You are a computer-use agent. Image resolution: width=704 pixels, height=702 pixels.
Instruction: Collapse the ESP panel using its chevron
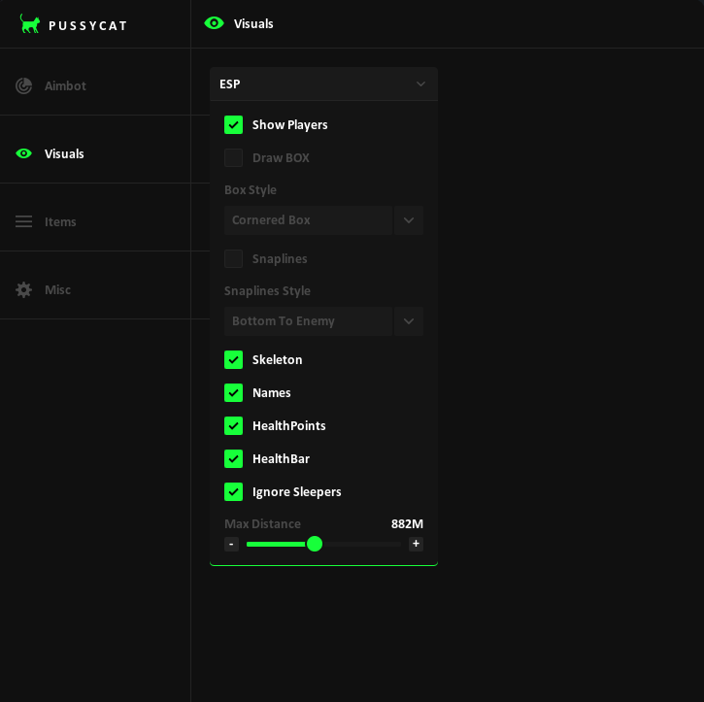point(420,84)
